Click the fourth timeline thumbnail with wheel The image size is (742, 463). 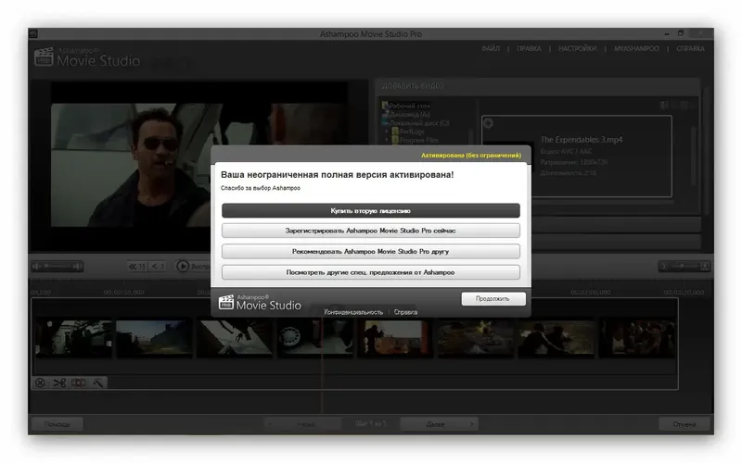tap(315, 338)
